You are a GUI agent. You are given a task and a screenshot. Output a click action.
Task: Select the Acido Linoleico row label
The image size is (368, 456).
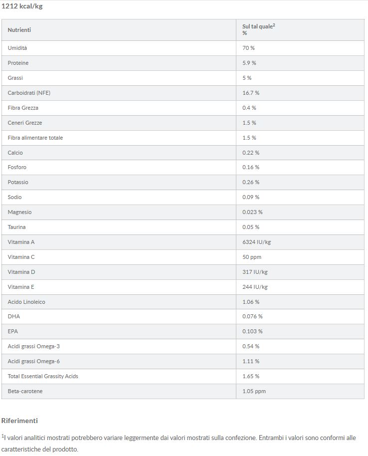point(26,302)
